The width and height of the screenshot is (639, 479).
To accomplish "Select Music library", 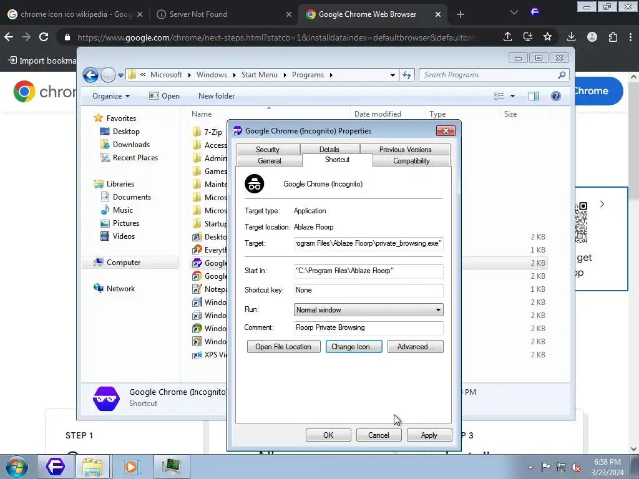I will tap(117, 210).
